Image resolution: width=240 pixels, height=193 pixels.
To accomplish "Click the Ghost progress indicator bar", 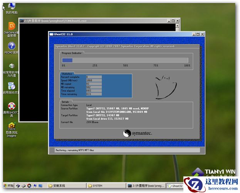I will [x=125, y=60].
